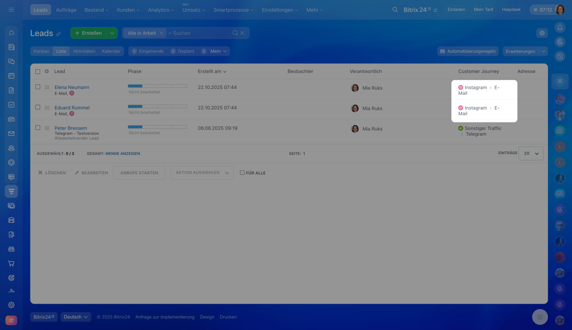
Task: Open the Aufträge menu item
Action: [67, 10]
